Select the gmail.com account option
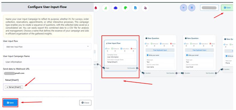 [15, 73]
